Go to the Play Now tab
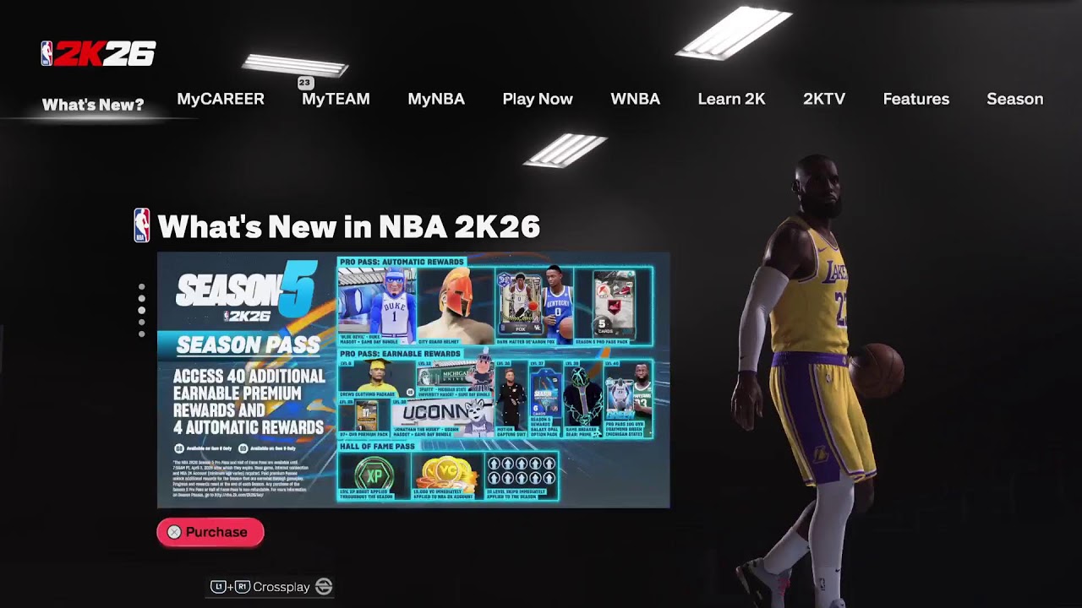Screen dimensions: 1082x608 coord(538,99)
